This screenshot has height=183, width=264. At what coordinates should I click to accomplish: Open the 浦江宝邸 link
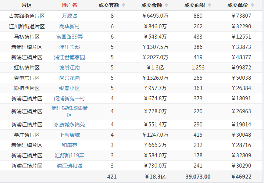69,47
